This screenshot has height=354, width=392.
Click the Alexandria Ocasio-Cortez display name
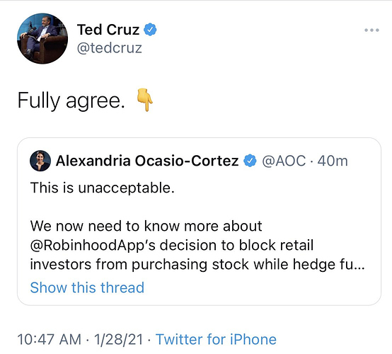[x=147, y=161]
